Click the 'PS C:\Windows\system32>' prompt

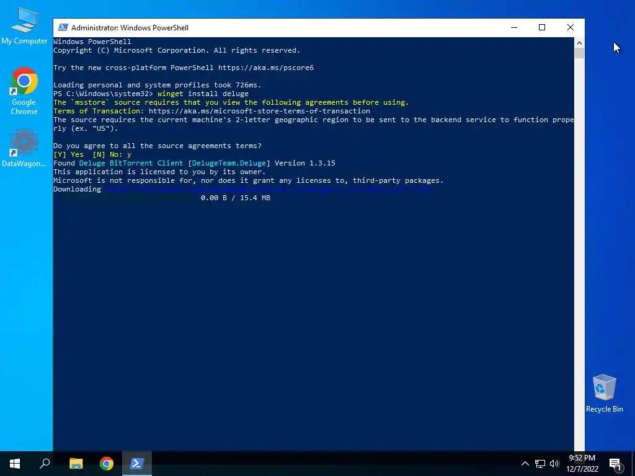coord(104,94)
